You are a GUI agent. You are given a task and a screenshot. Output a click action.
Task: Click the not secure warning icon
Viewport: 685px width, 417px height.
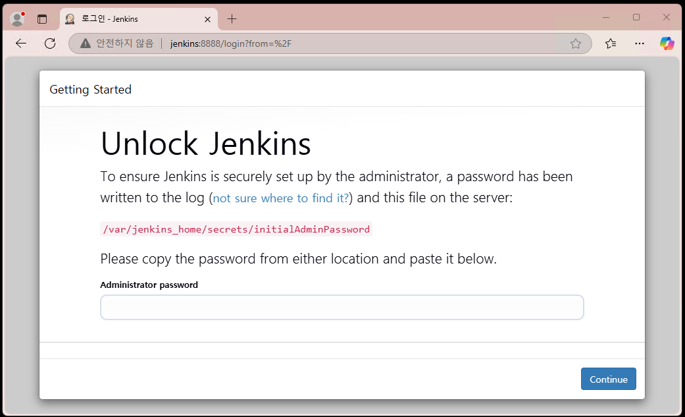86,43
